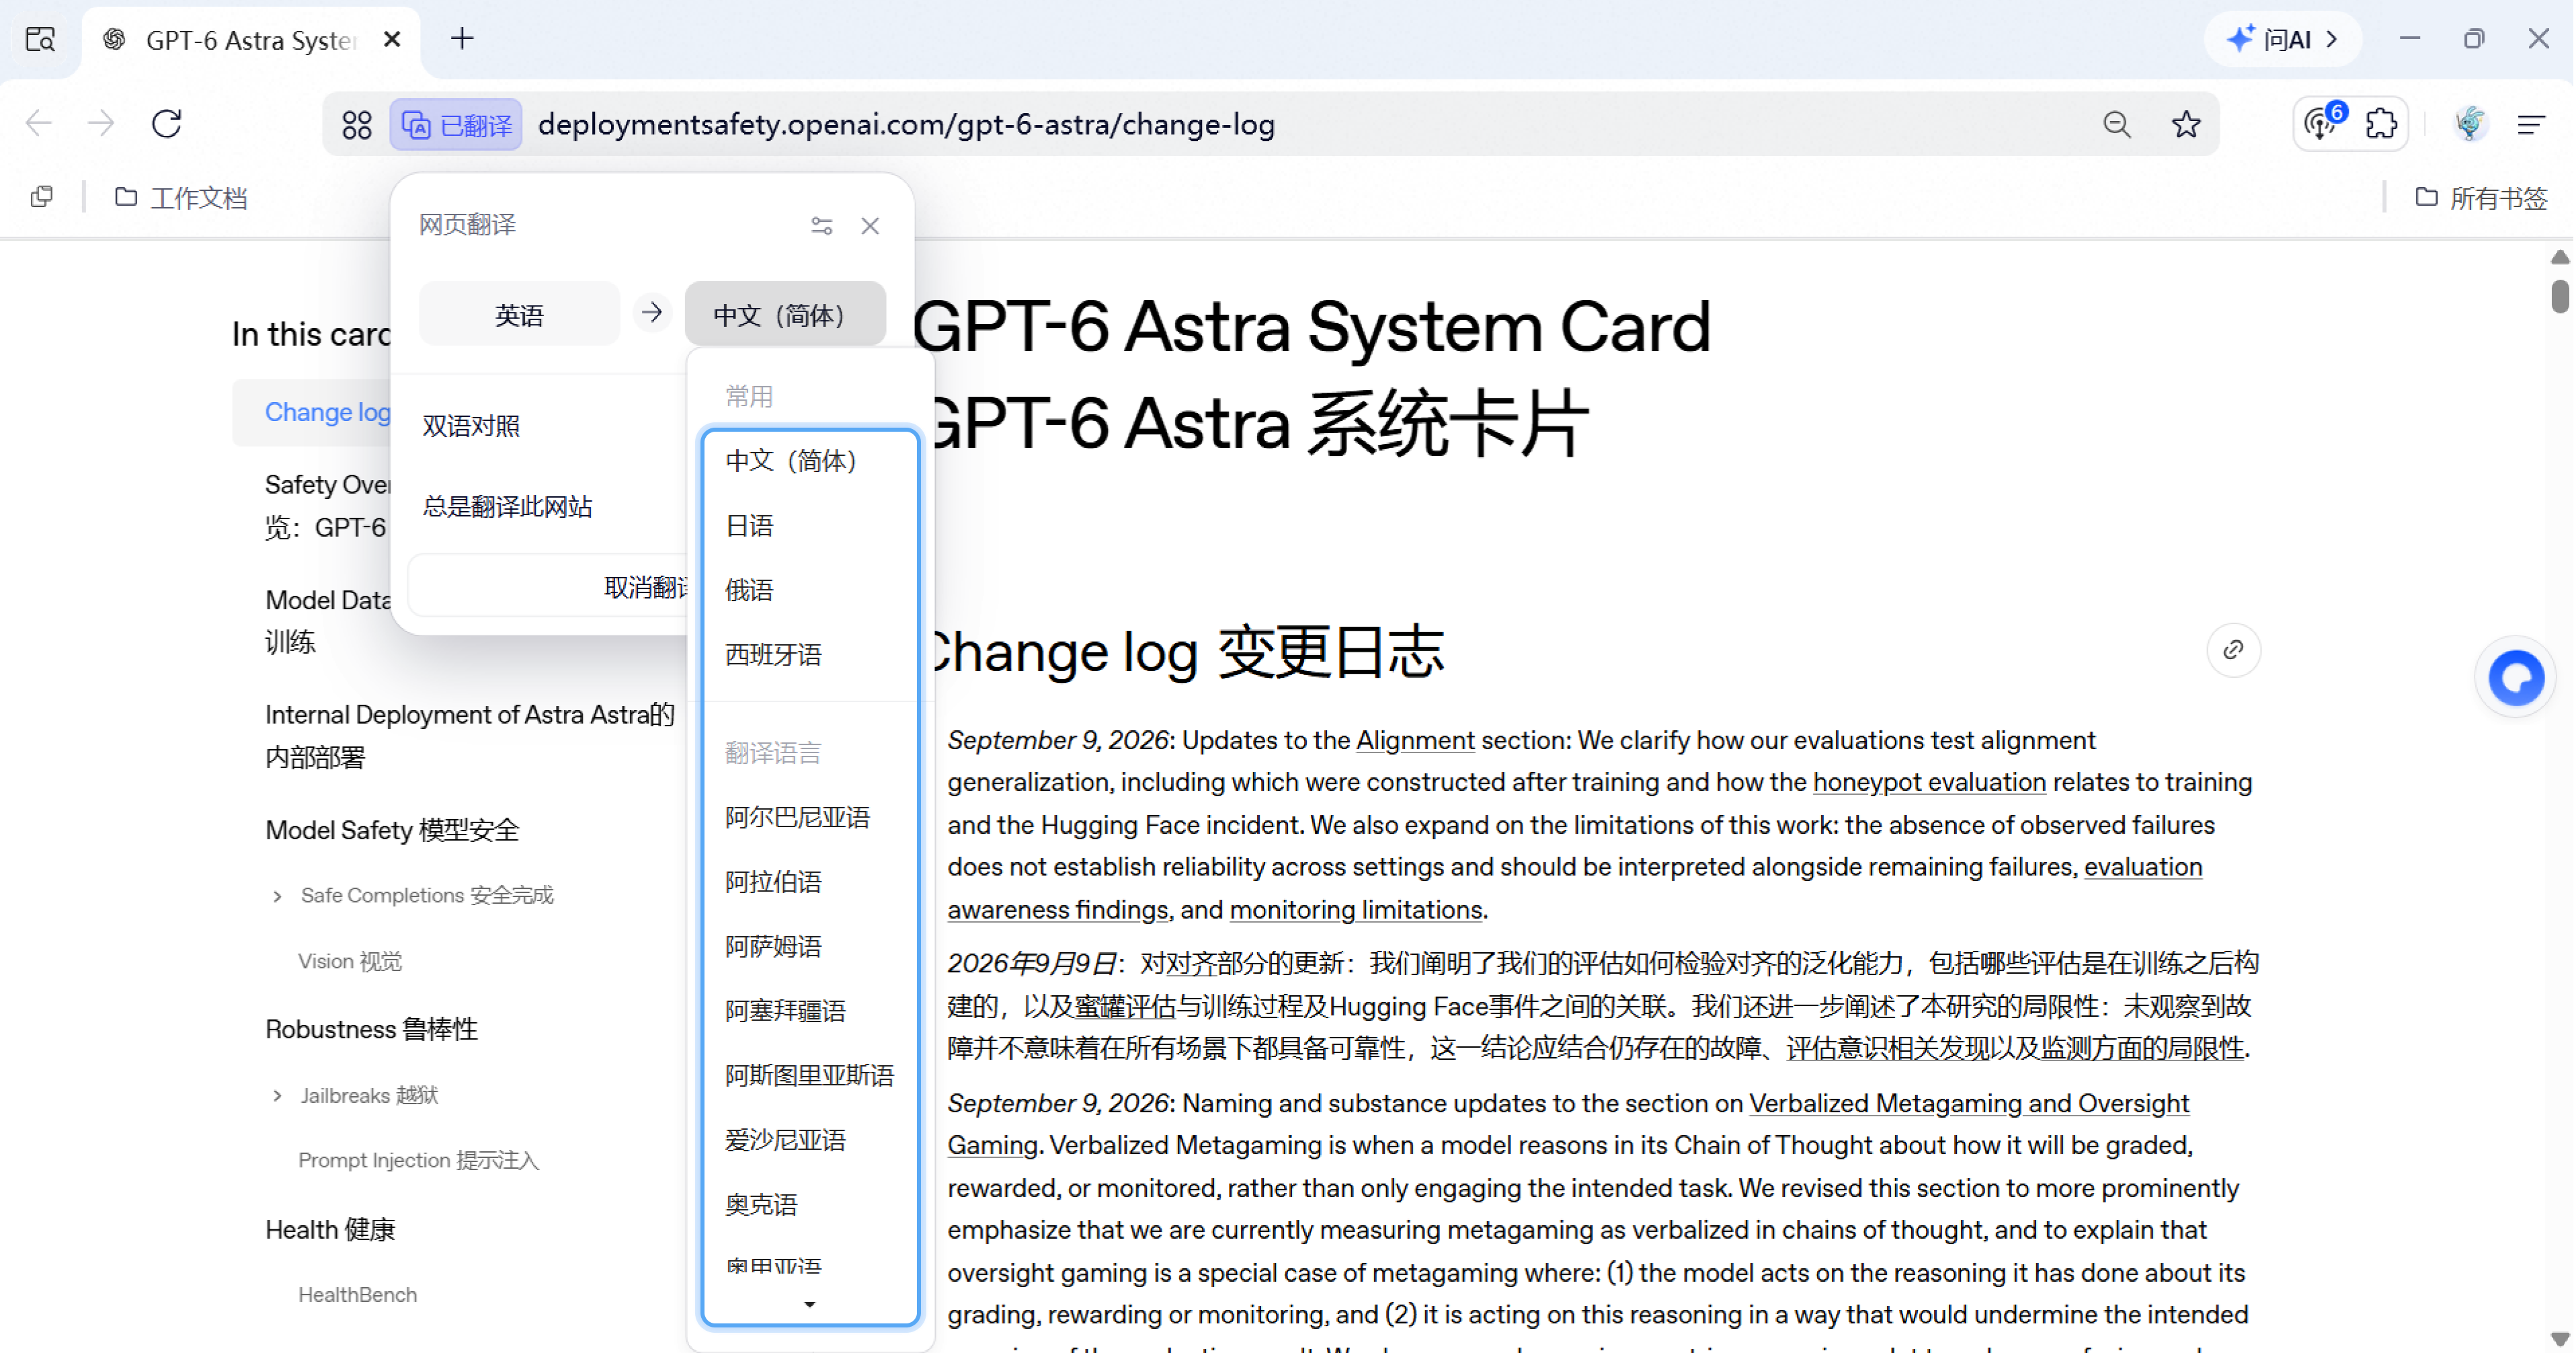Open the profile avatar icon
Image resolution: width=2576 pixels, height=1353 pixels.
coord(2470,124)
